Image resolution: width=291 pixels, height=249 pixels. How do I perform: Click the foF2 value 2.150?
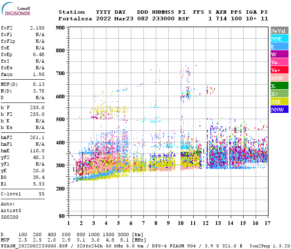[x=37, y=28]
